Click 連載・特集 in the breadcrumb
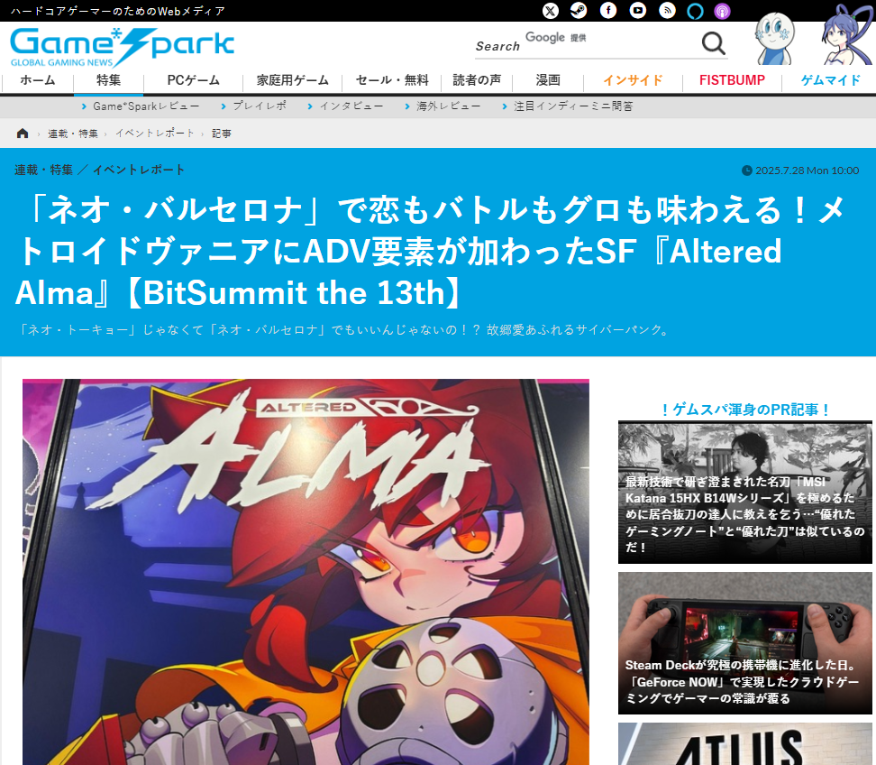 click(x=73, y=134)
